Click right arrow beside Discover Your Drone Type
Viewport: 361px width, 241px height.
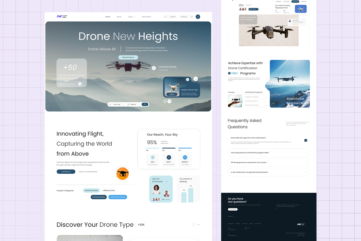pos(198,224)
